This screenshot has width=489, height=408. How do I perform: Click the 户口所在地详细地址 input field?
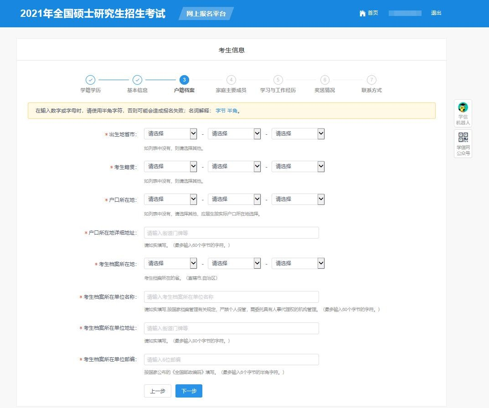tap(231, 233)
